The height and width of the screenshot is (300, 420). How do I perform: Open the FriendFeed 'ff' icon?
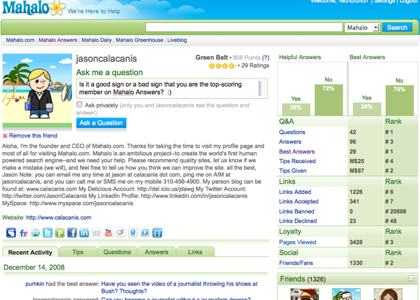157,233
